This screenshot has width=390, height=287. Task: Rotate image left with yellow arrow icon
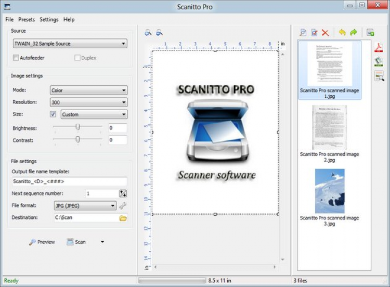pyautogui.click(x=342, y=32)
